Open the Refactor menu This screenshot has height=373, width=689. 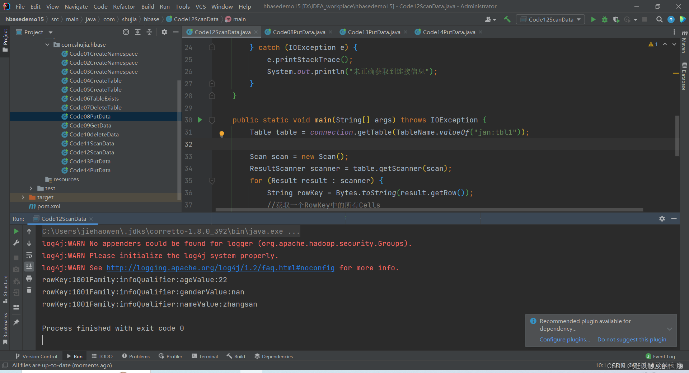point(124,6)
